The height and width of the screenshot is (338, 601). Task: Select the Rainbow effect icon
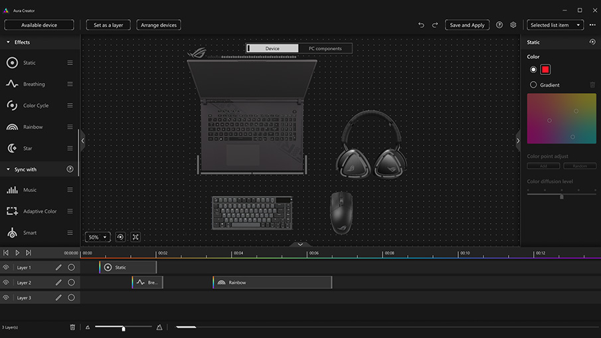point(12,127)
